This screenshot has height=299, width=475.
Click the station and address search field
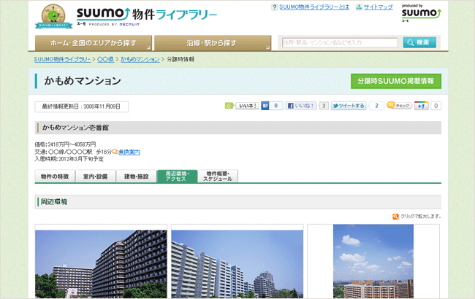340,43
